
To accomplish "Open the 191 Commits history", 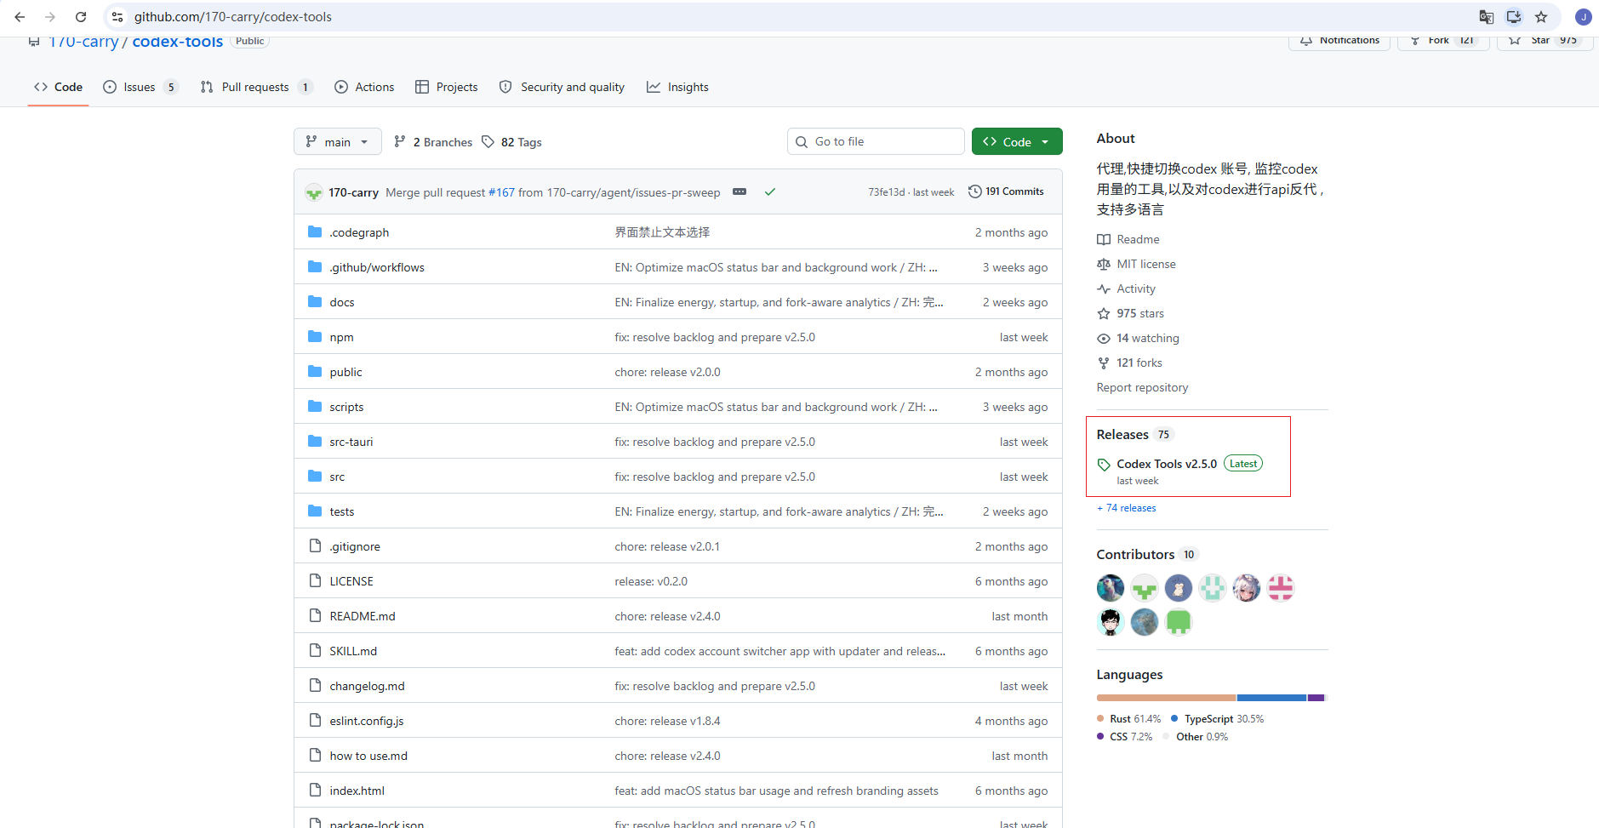I will [1006, 191].
